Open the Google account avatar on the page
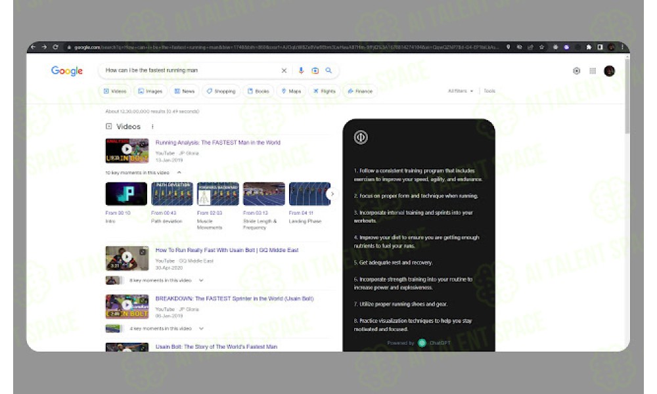The width and height of the screenshot is (657, 394). tap(610, 71)
